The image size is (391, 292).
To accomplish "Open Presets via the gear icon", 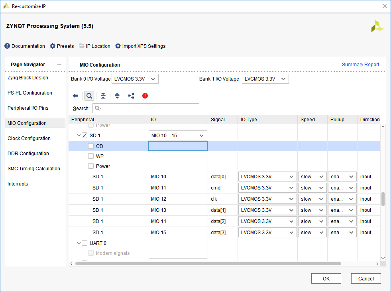I will point(53,46).
